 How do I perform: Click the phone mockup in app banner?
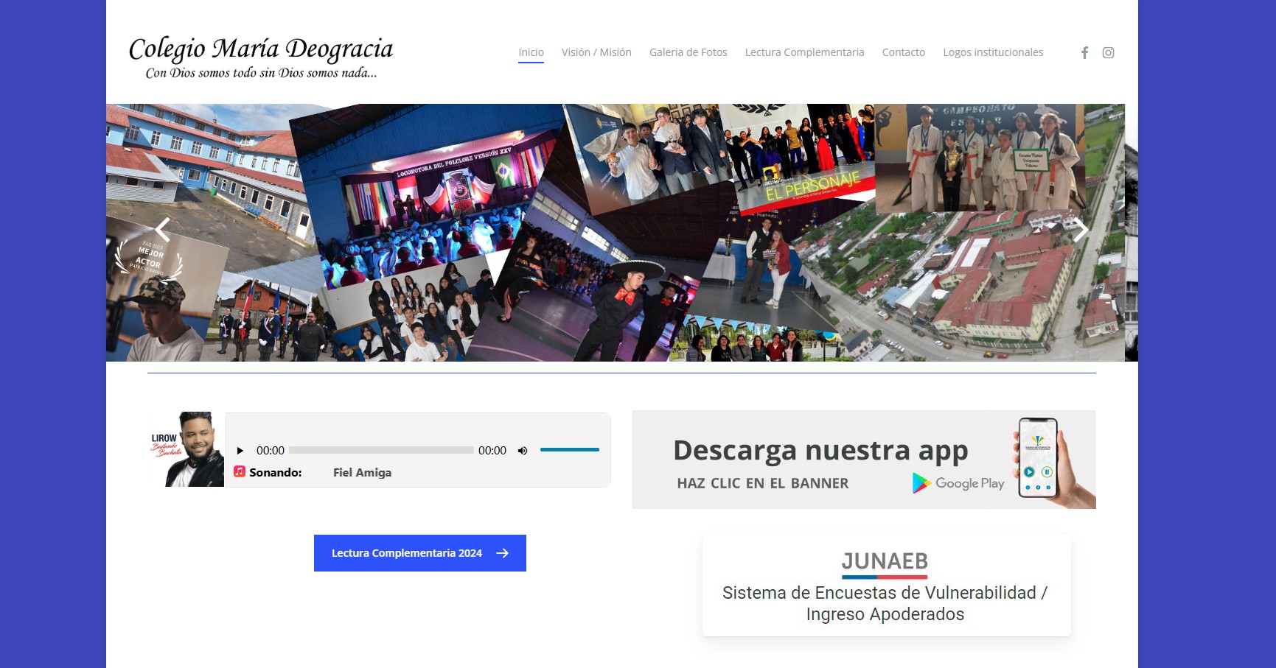[1038, 458]
